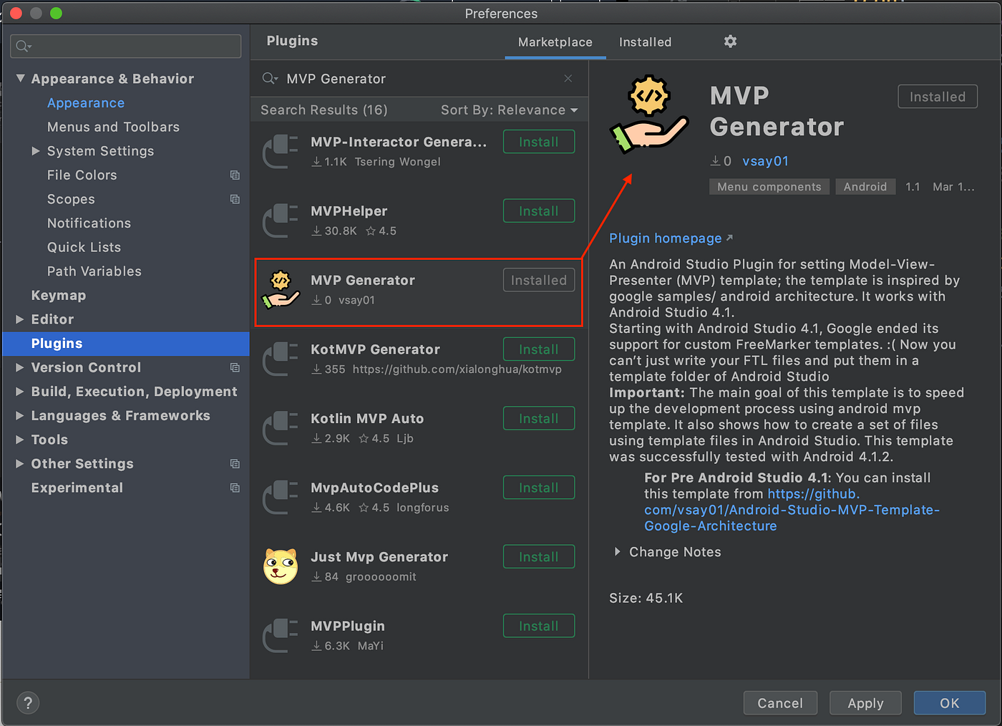Focus the plugin search field

click(x=419, y=79)
